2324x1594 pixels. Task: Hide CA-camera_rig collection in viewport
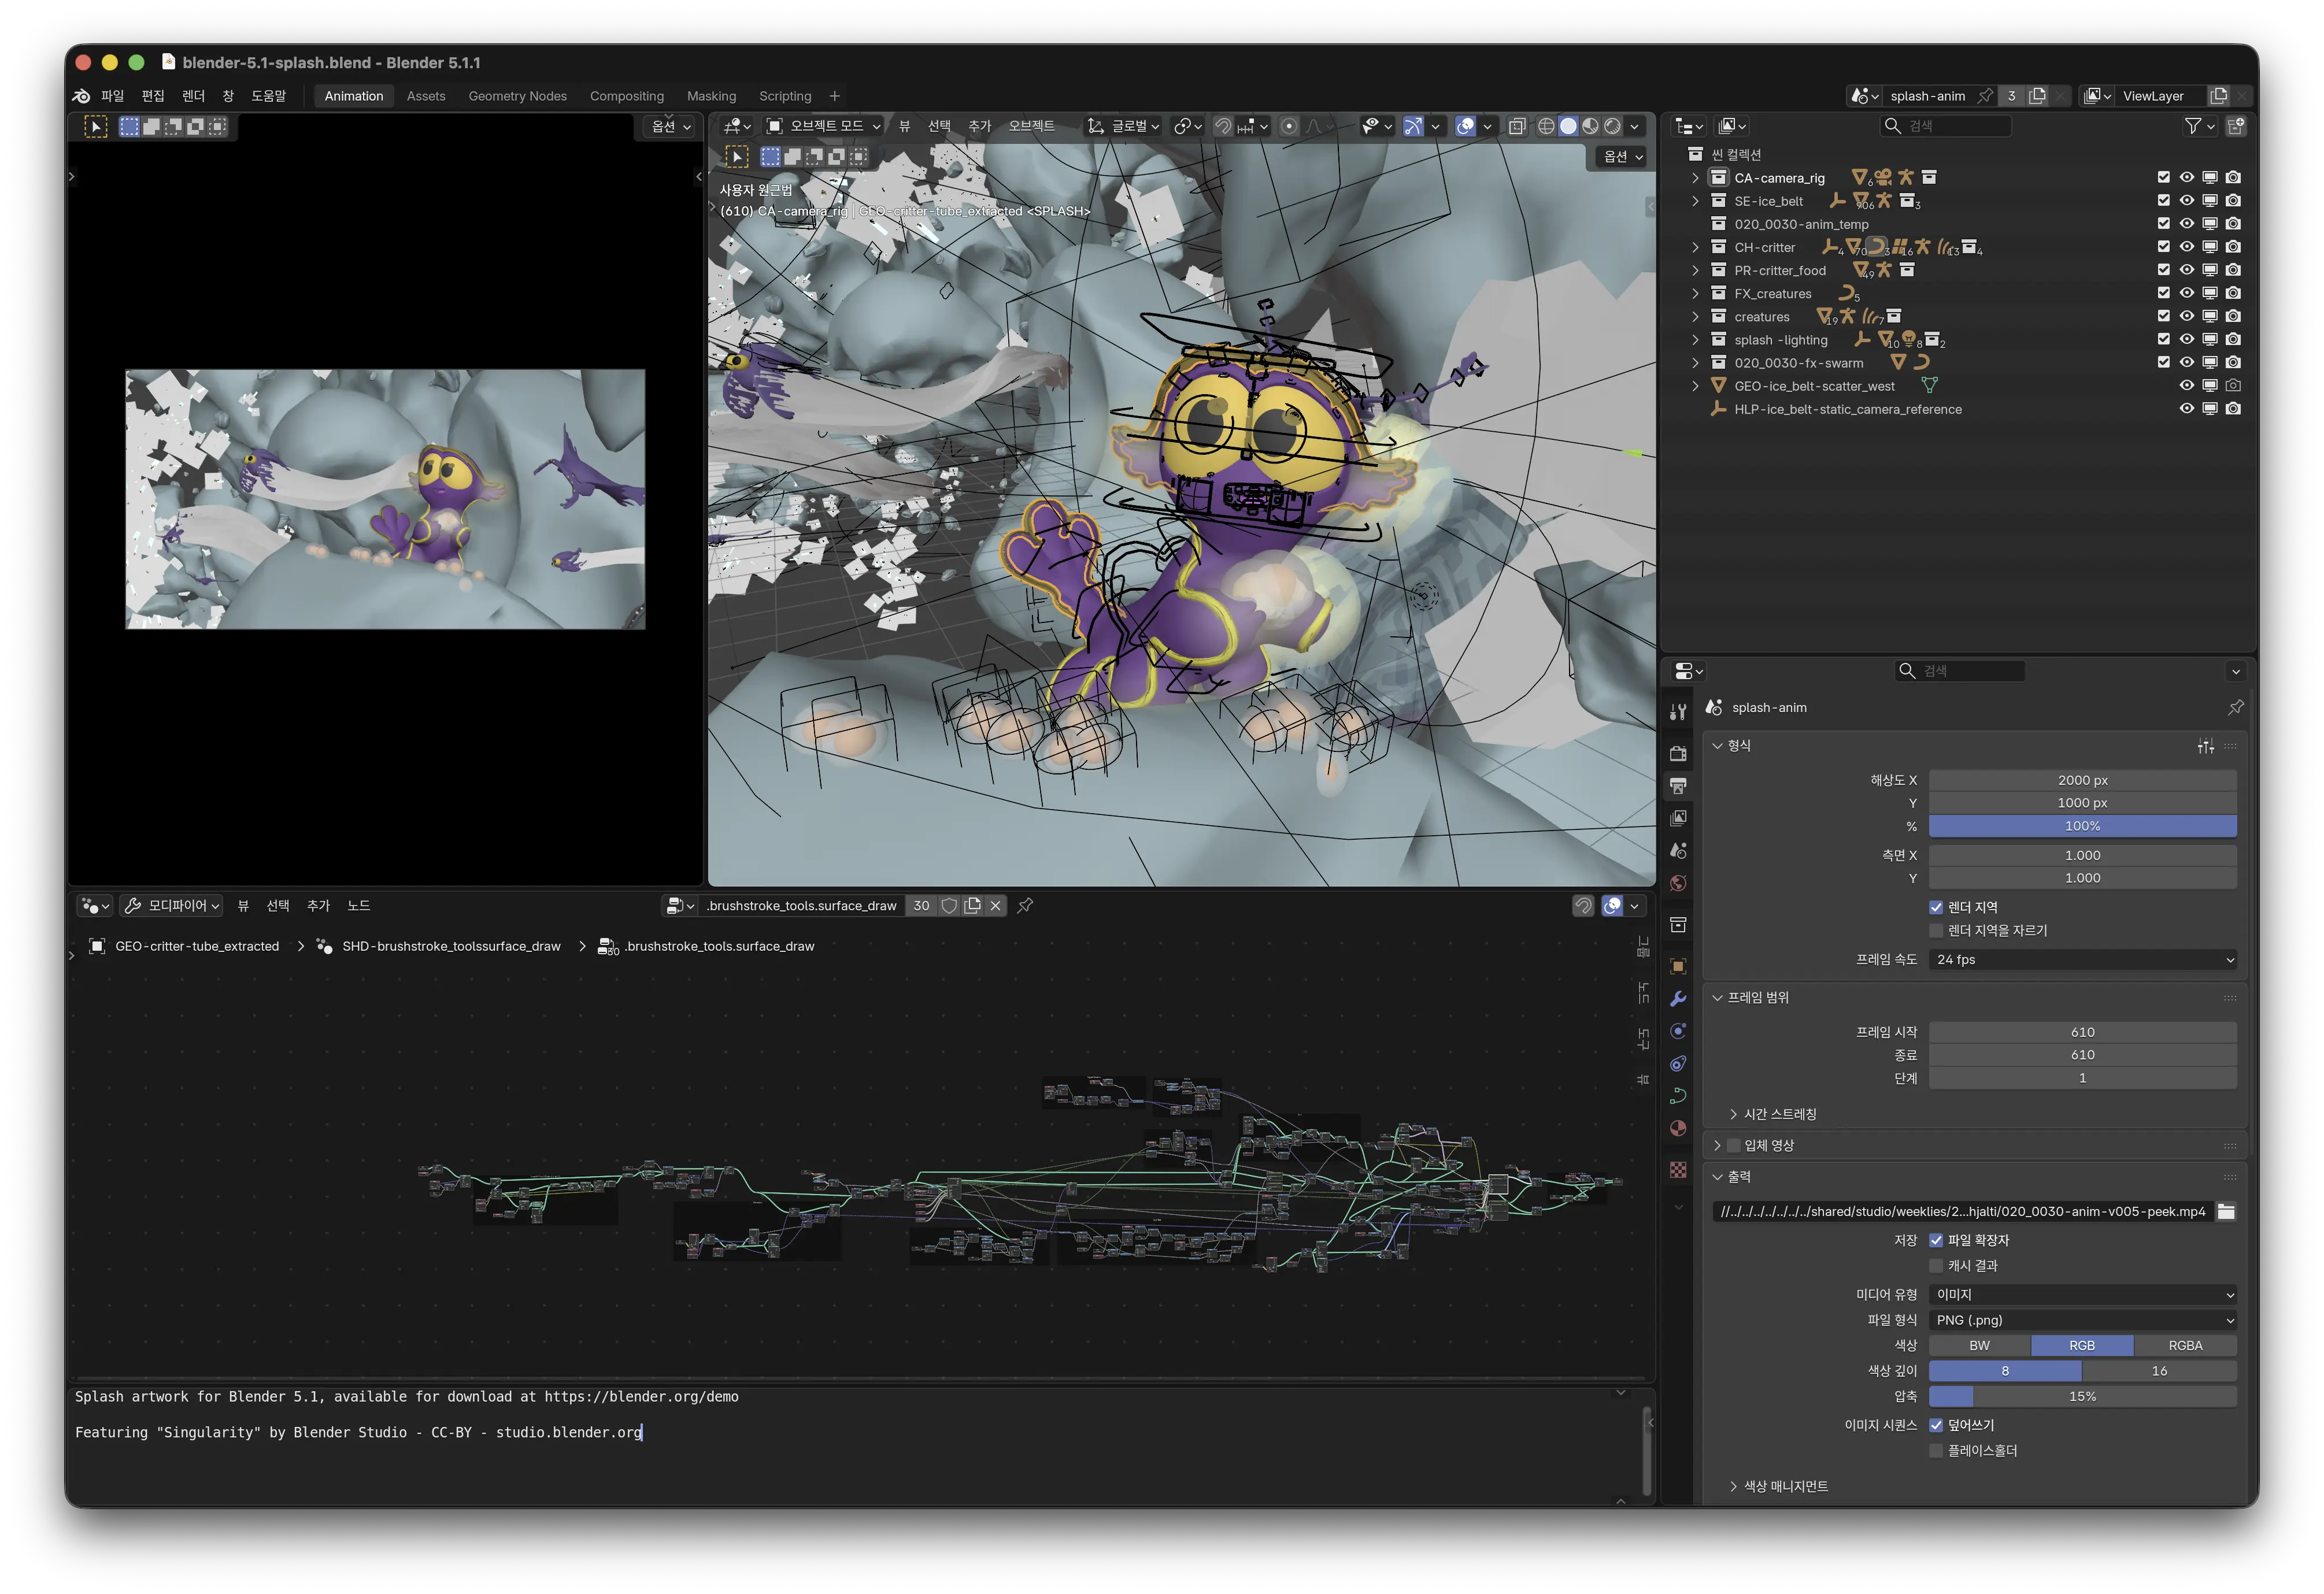pyautogui.click(x=2187, y=177)
